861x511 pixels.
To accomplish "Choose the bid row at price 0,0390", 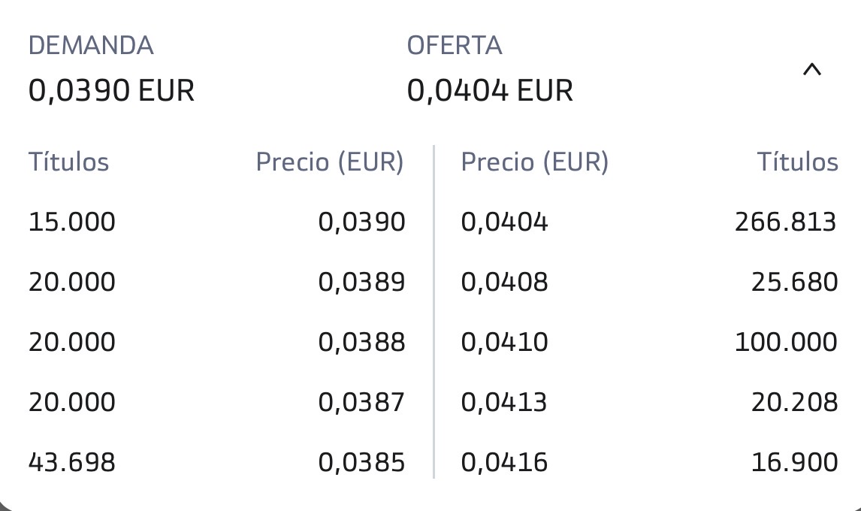I will (217, 222).
